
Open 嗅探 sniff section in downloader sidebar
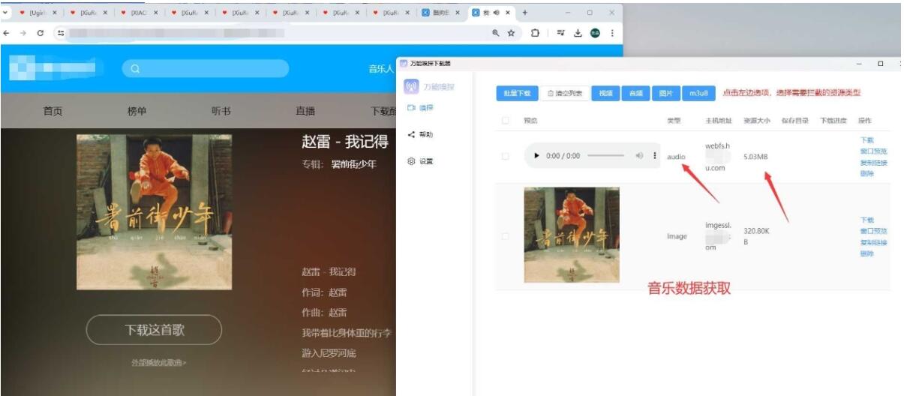(420, 108)
